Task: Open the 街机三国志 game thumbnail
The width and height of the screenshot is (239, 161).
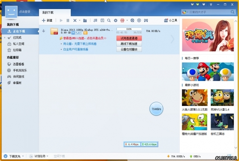Action: point(222,122)
